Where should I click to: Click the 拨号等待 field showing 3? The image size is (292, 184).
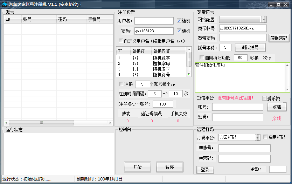(225, 48)
